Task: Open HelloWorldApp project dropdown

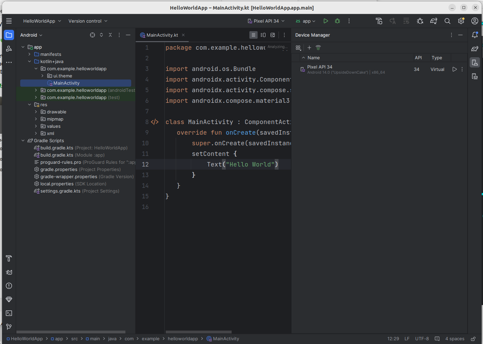Action: coord(42,21)
